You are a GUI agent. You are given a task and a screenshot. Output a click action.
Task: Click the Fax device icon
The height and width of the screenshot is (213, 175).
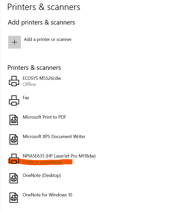[14, 100]
